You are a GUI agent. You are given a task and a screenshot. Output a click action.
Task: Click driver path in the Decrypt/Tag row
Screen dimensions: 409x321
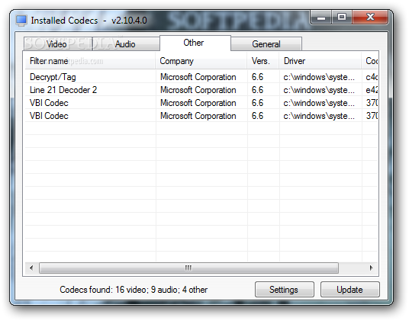click(x=319, y=77)
